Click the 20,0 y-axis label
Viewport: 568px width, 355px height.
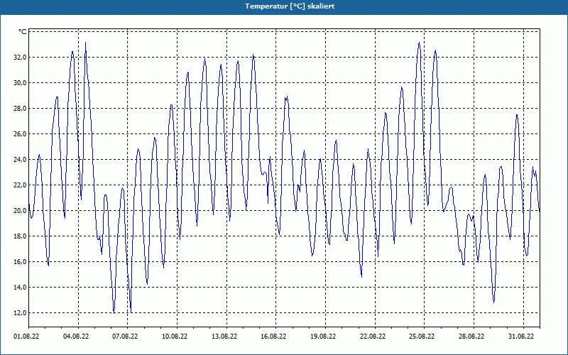pos(20,210)
